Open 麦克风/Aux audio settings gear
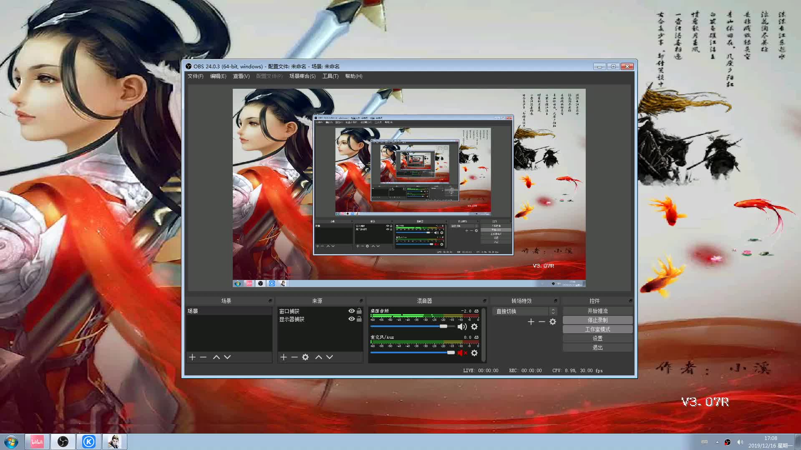Image resolution: width=801 pixels, height=450 pixels. pos(474,353)
